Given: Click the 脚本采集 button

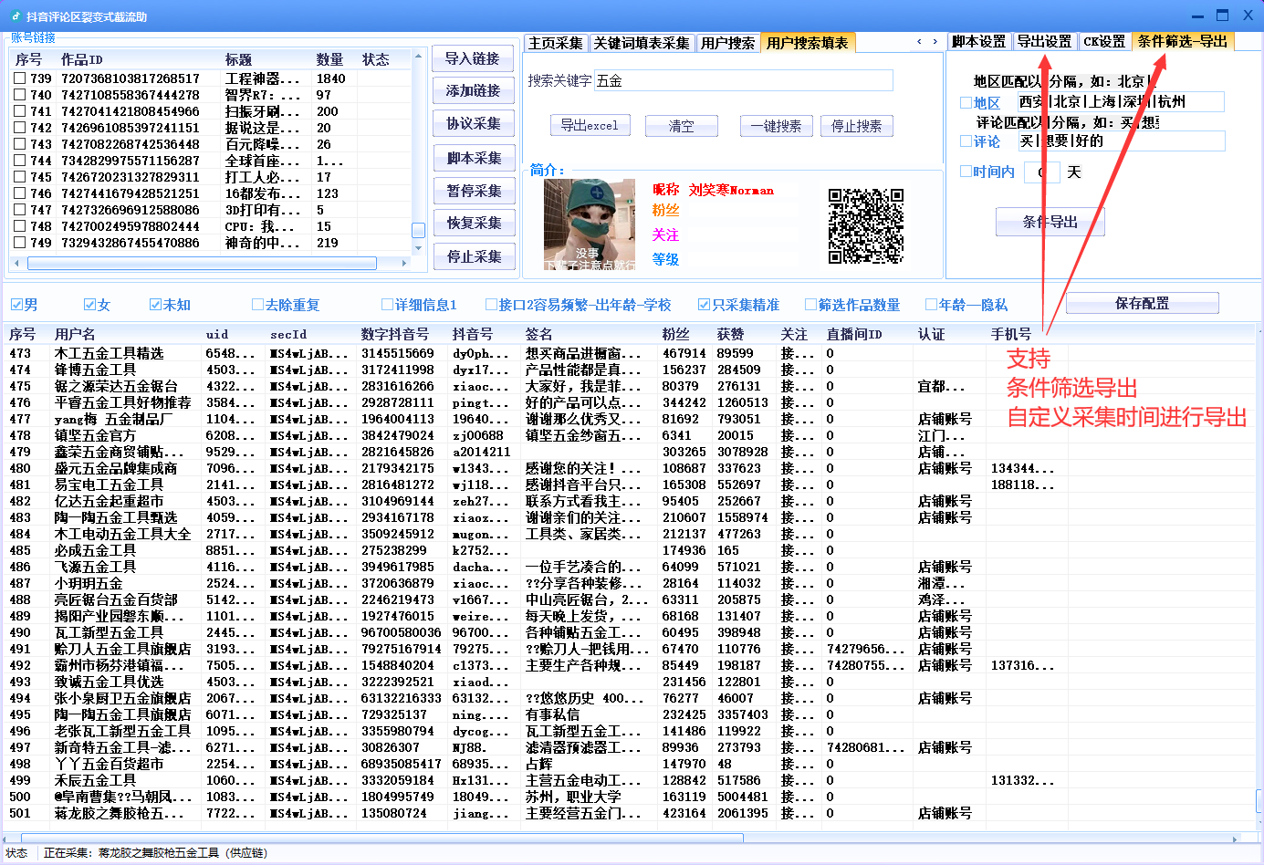Looking at the screenshot, I should 473,156.
